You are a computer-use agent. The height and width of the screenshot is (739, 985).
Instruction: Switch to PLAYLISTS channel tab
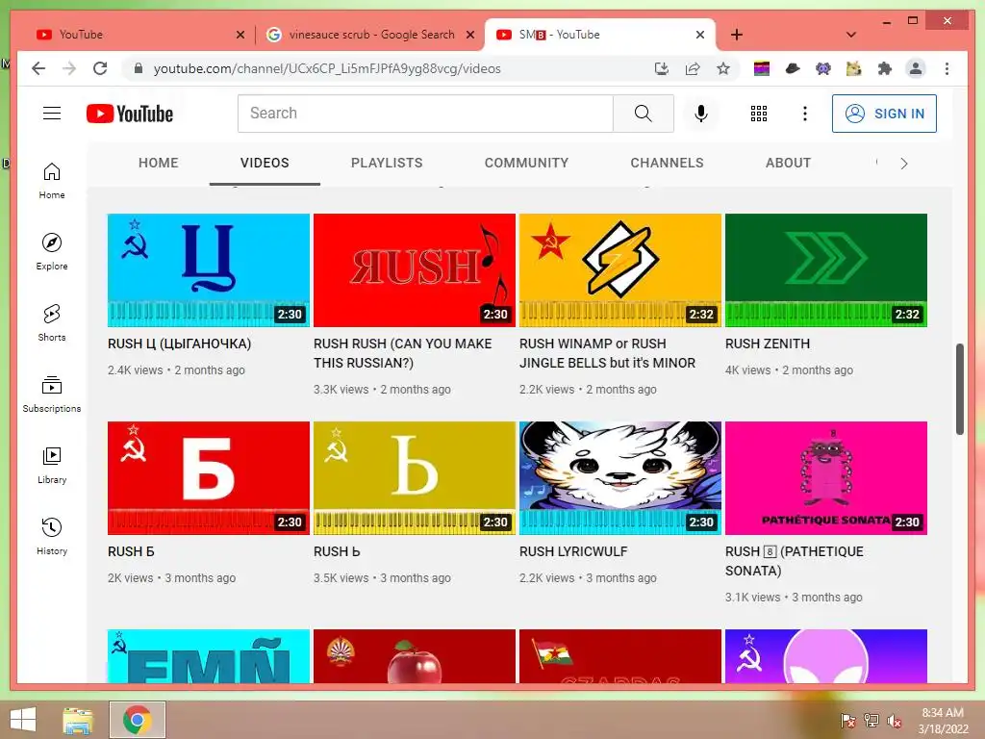point(387,163)
